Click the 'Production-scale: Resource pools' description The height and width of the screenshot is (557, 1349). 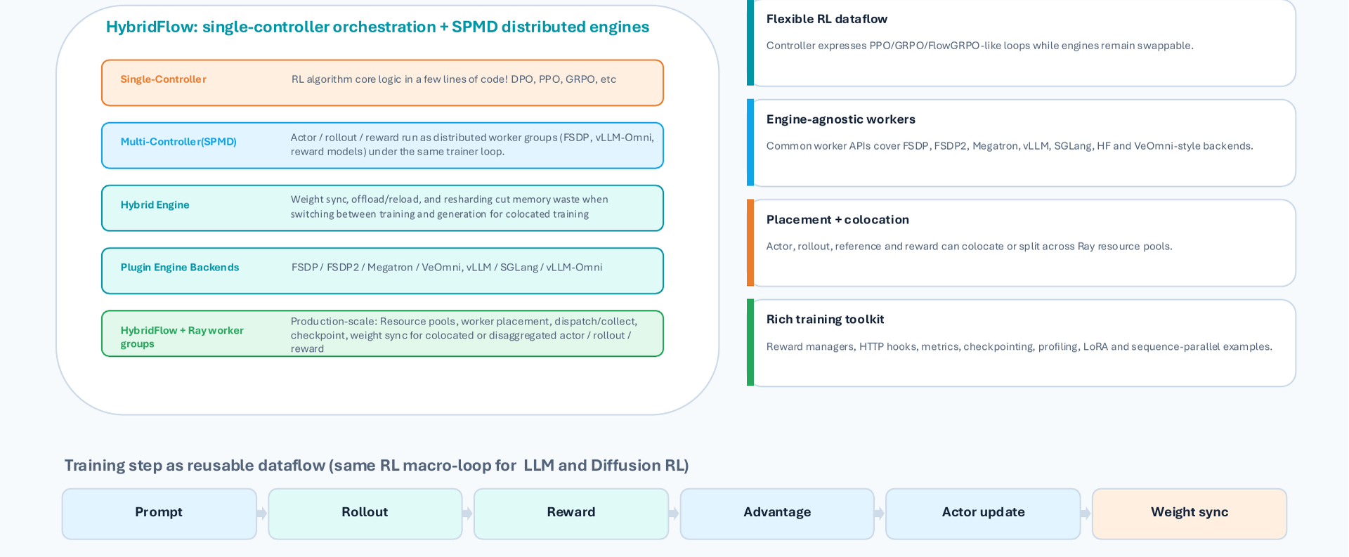464,335
